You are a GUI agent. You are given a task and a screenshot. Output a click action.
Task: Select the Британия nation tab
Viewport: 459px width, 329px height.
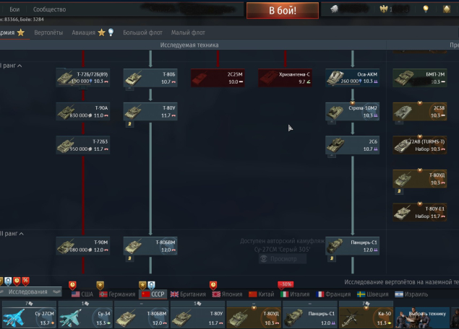click(188, 294)
